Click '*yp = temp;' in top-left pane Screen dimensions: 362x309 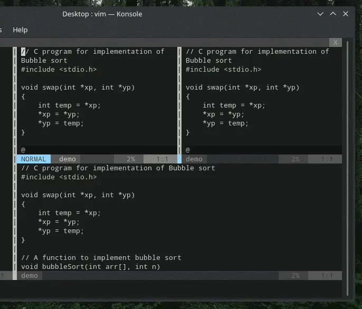(x=61, y=123)
